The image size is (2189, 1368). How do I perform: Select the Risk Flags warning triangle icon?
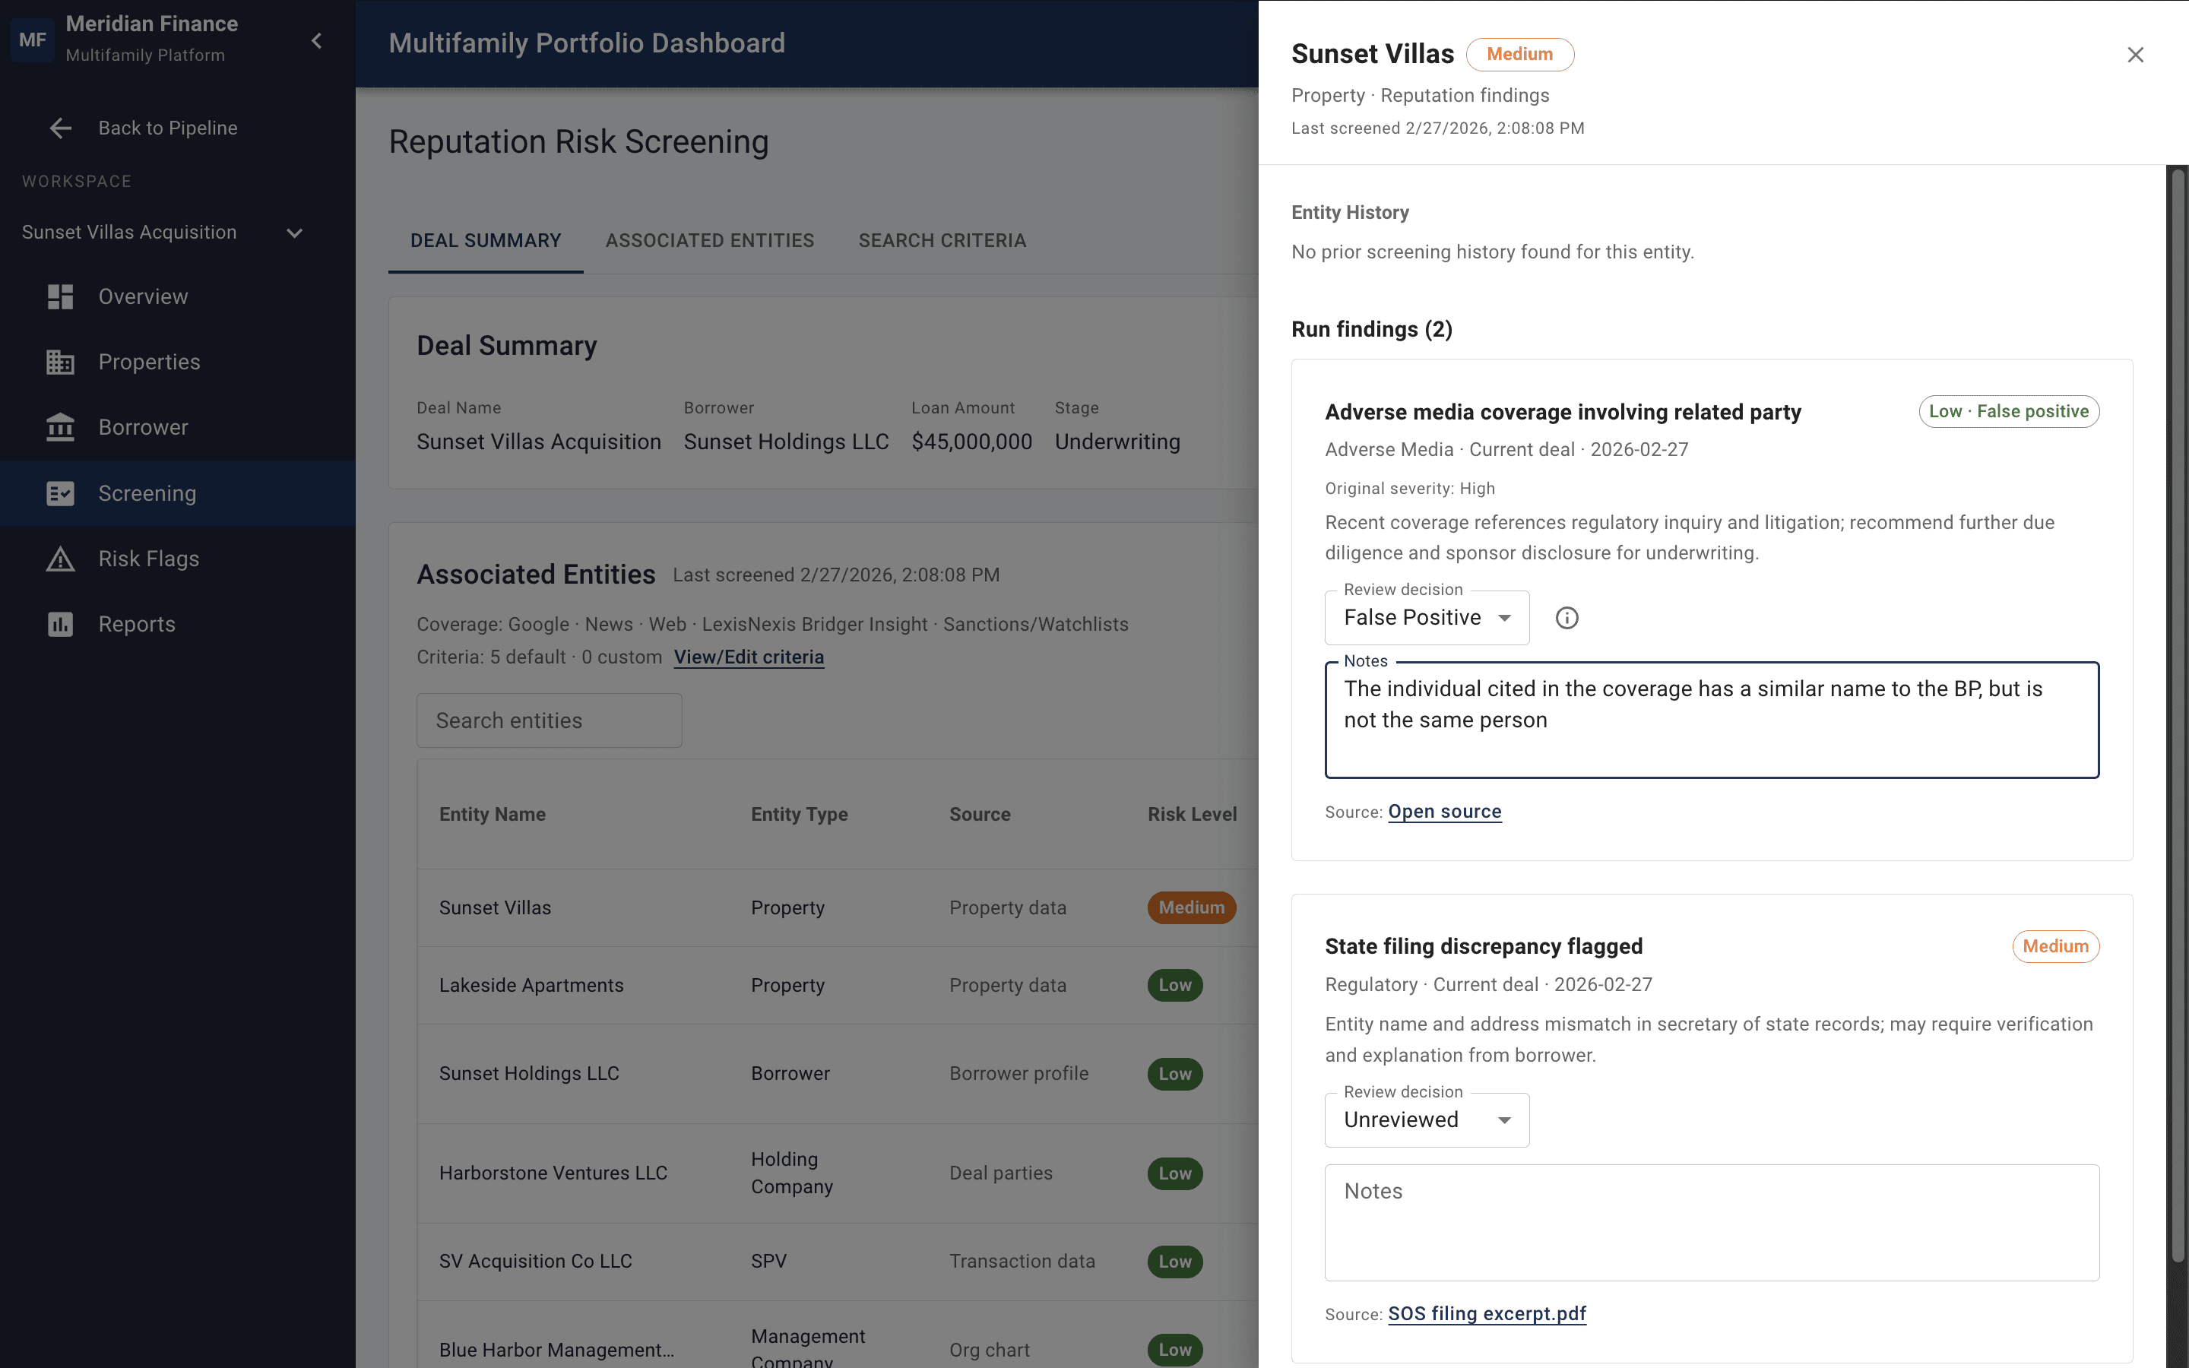point(60,559)
